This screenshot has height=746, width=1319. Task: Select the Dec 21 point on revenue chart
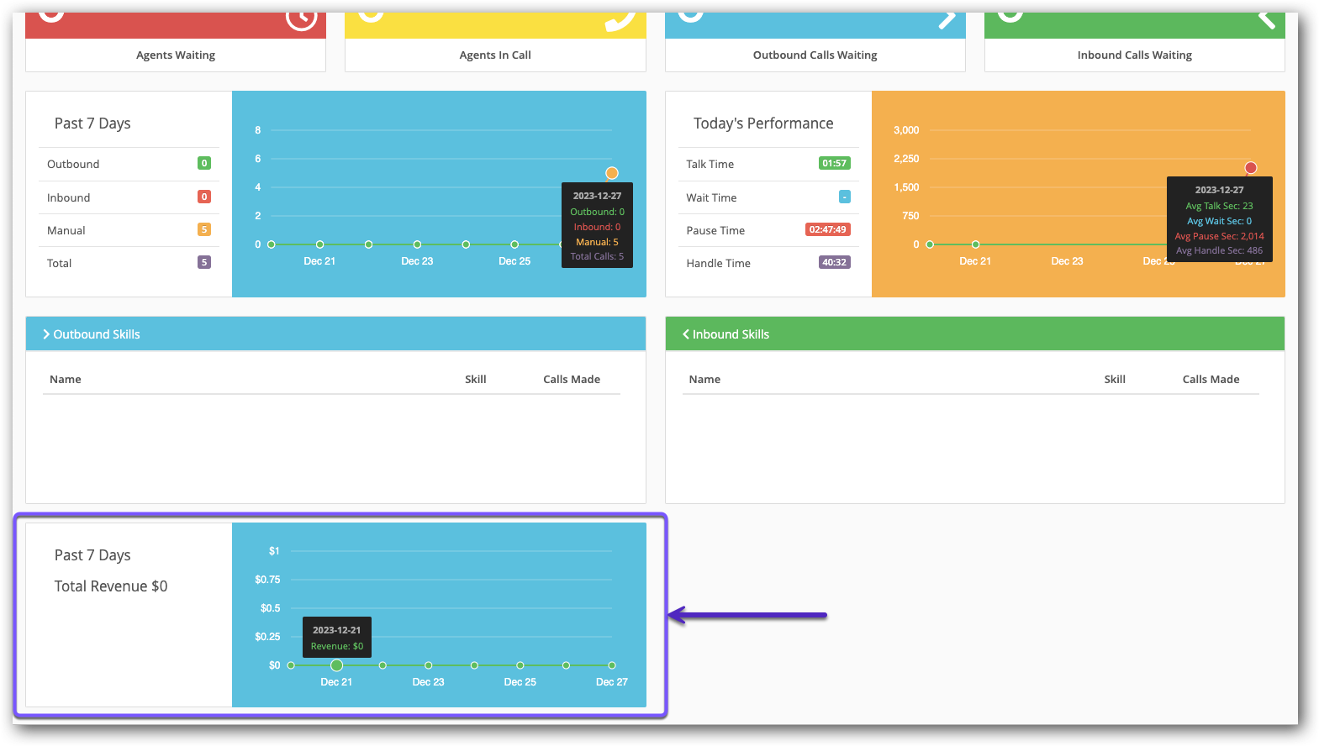tap(336, 665)
